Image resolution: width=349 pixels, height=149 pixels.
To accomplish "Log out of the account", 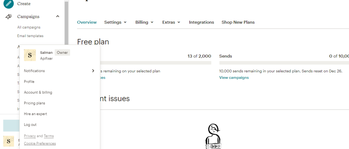I will (x=30, y=125).
